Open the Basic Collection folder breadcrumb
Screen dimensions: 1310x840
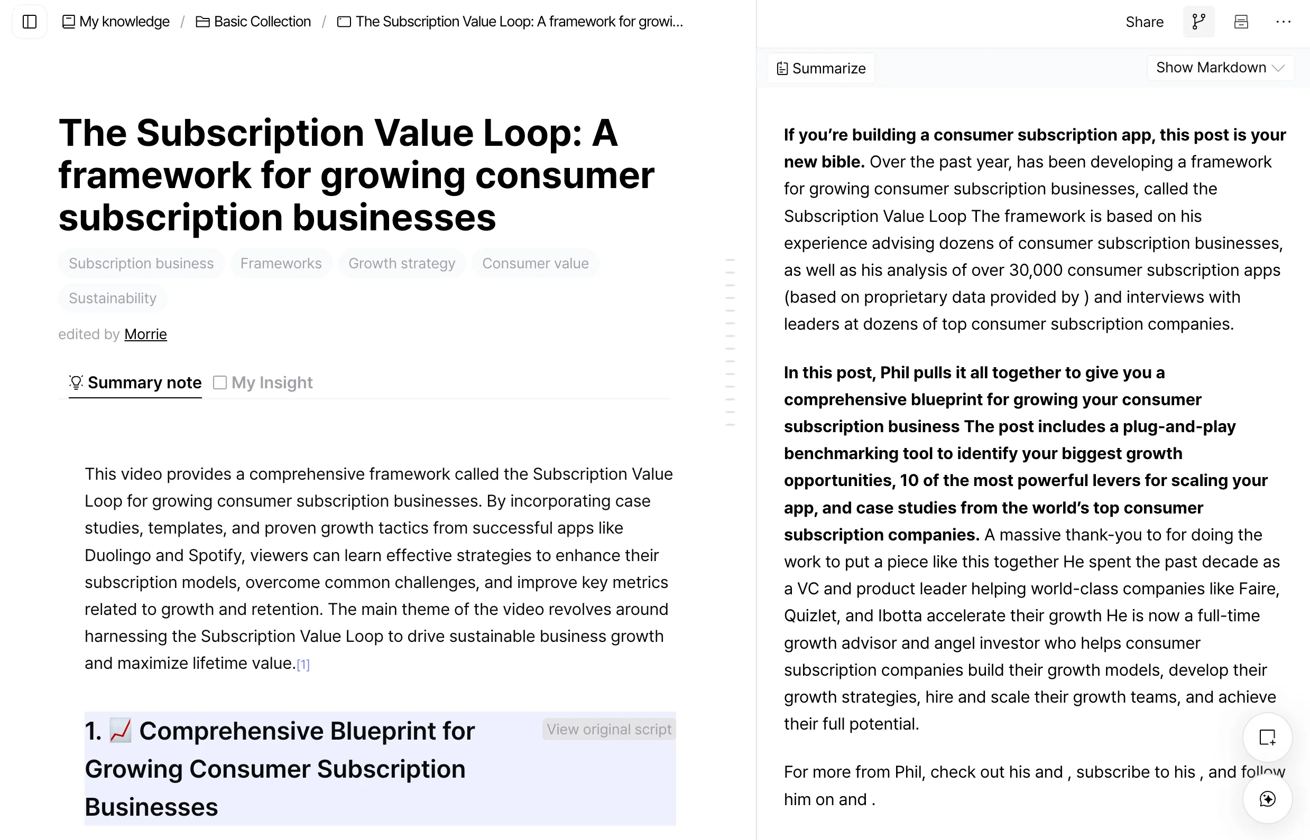(254, 22)
